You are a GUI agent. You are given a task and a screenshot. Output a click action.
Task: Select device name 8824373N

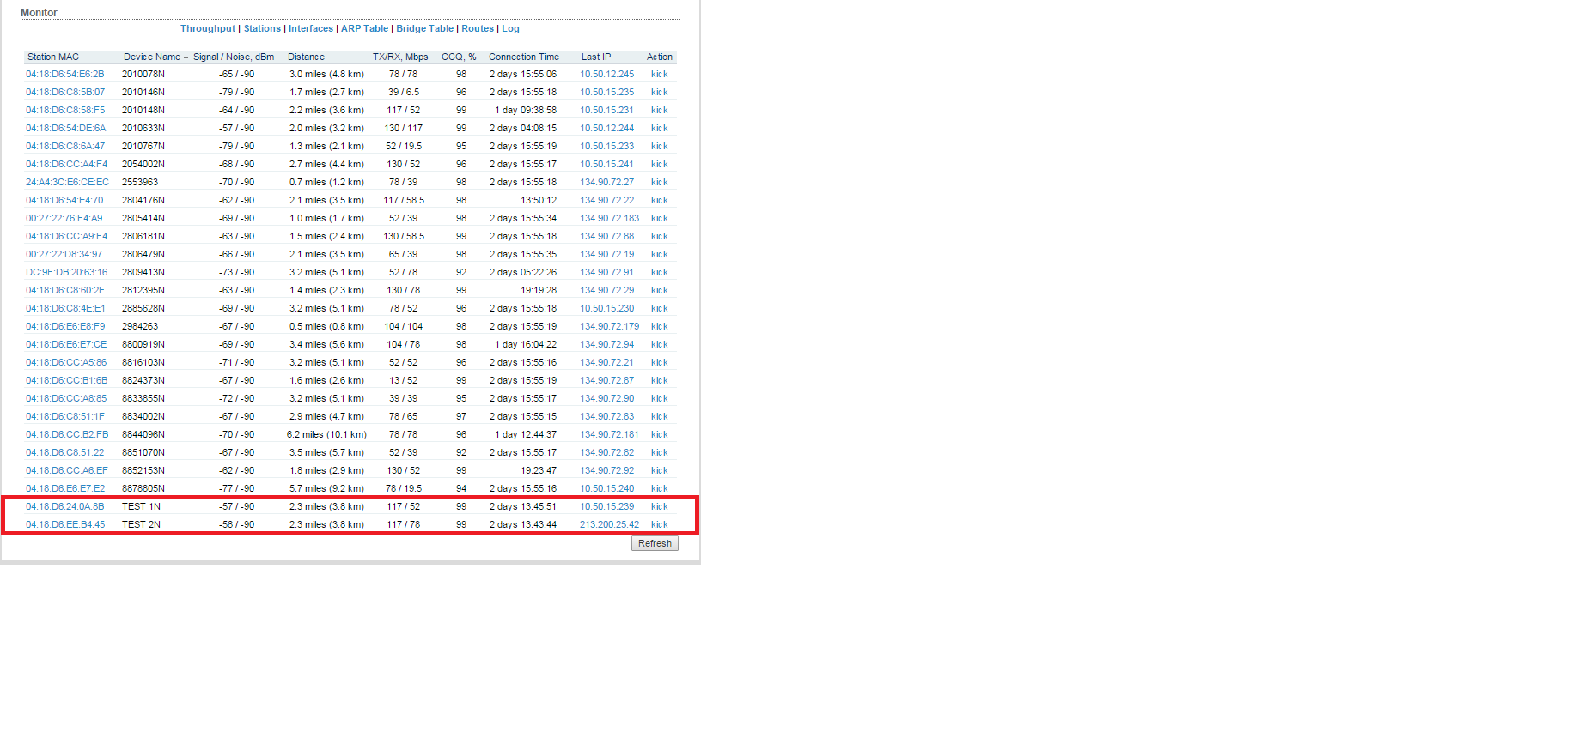[143, 380]
